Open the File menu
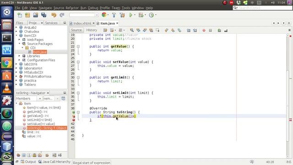This screenshot has width=293, height=165. point(17,8)
